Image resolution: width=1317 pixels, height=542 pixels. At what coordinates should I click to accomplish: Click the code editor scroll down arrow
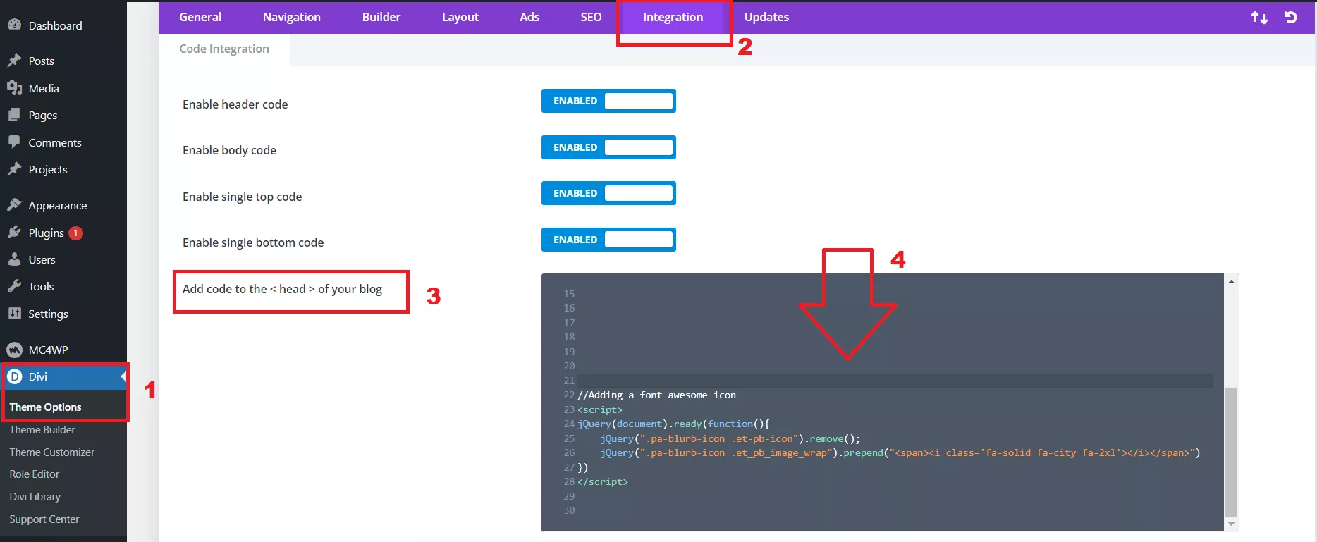point(1231,524)
